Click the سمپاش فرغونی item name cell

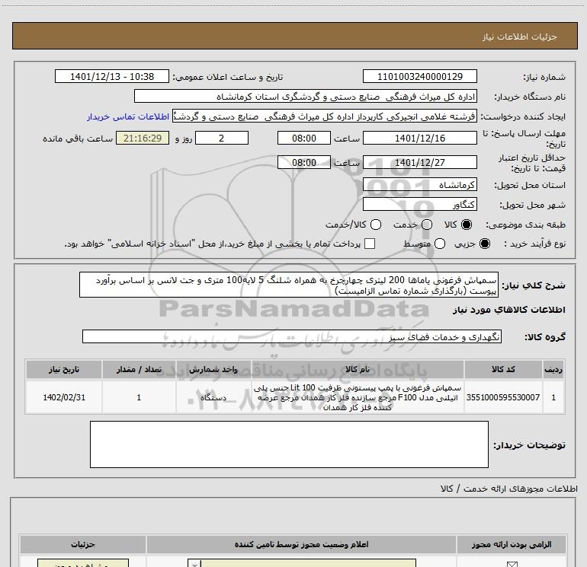358,397
